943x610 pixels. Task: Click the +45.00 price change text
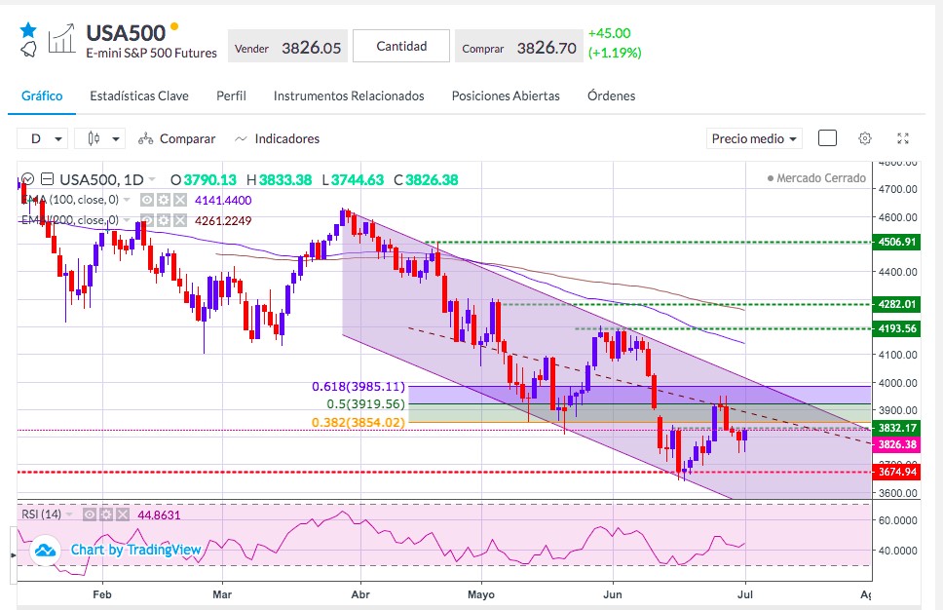[x=609, y=34]
